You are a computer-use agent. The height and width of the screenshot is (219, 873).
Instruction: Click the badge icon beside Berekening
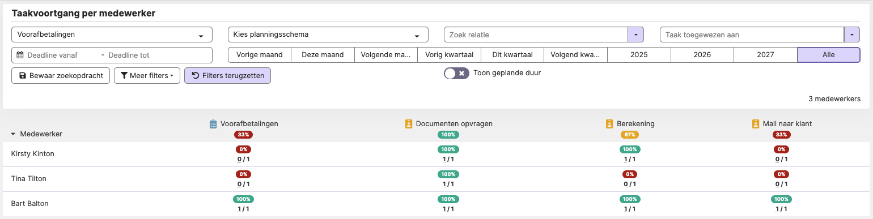(x=609, y=123)
